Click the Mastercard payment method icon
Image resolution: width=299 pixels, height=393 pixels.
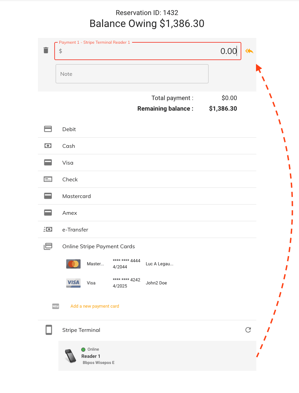[x=48, y=196]
